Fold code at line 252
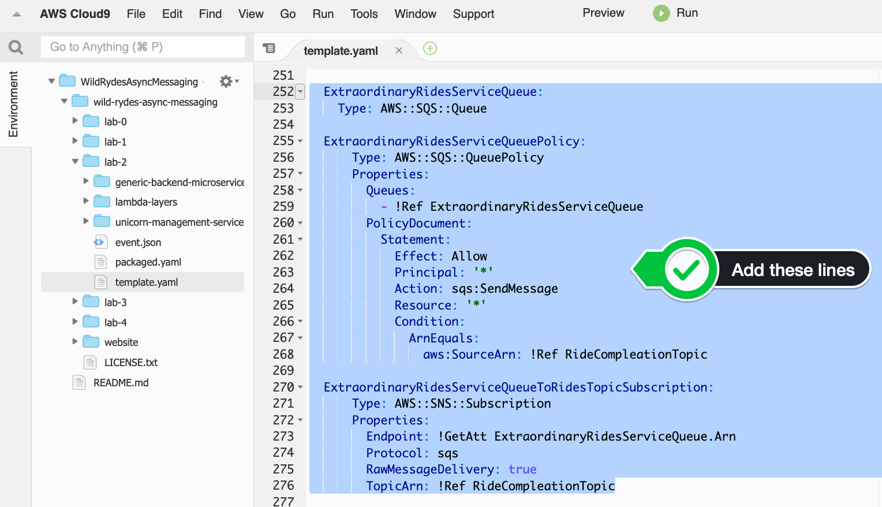This screenshot has height=507, width=882. (x=300, y=91)
